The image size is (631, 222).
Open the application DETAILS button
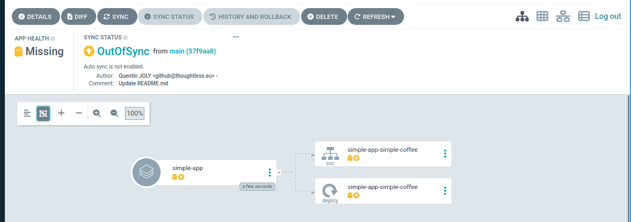pos(36,17)
